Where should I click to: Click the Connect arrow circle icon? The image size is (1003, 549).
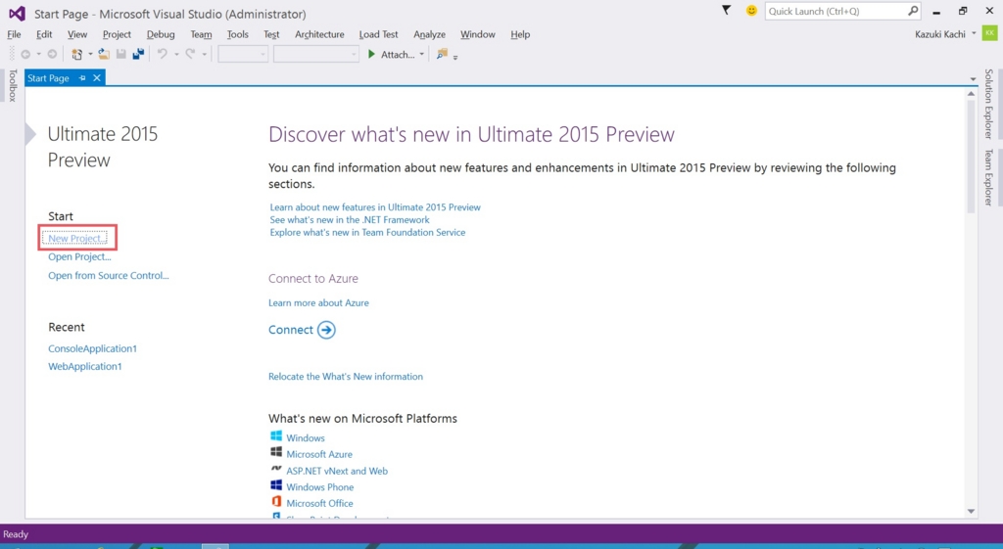tap(326, 330)
